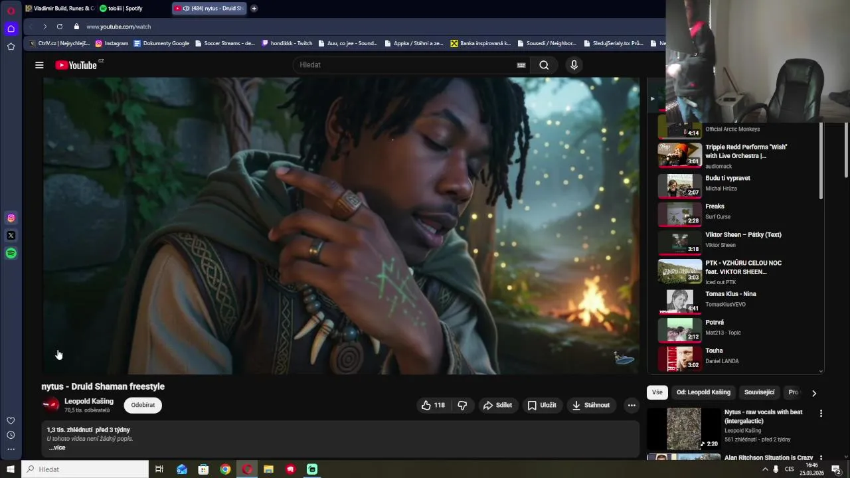The height and width of the screenshot is (478, 850).
Task: Open the Windows Start menu
Action: (11, 469)
